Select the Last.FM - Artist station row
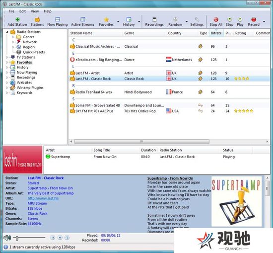This screenshot has height=253, width=273. (x=169, y=73)
